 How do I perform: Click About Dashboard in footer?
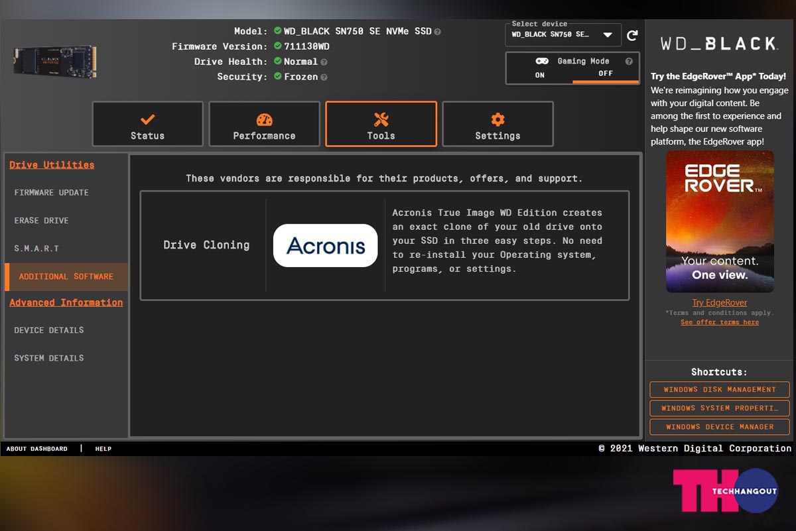[37, 449]
